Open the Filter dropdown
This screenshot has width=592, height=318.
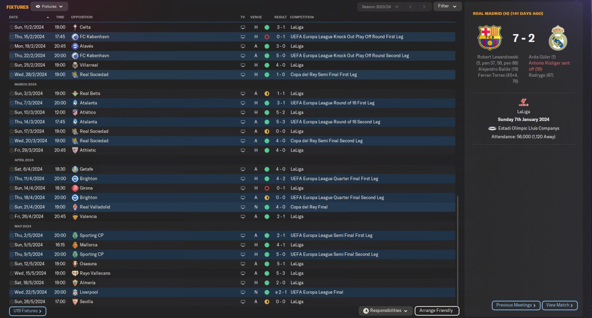point(447,6)
